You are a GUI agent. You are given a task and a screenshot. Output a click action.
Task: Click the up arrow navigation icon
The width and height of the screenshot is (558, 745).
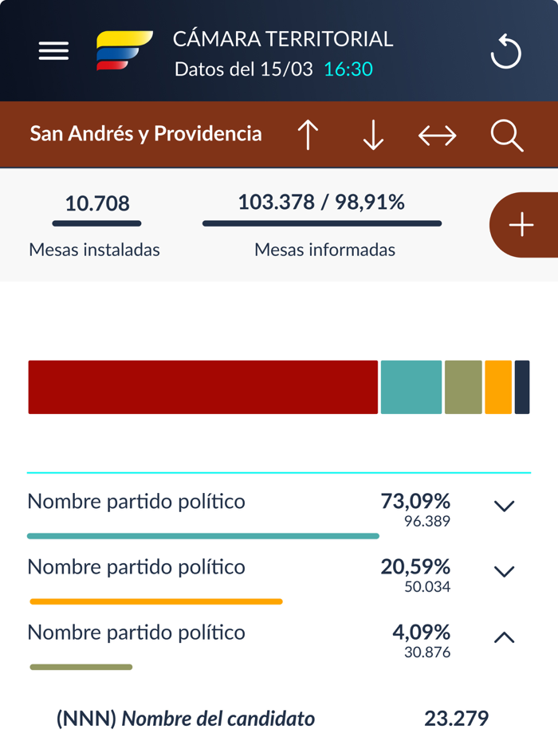[308, 135]
